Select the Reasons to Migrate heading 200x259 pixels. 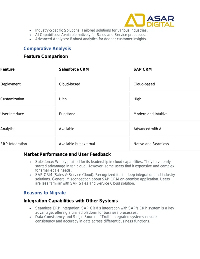click(44, 193)
